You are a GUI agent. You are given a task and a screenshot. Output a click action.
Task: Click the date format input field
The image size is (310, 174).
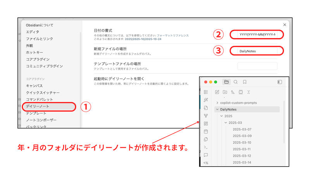[x=257, y=34]
